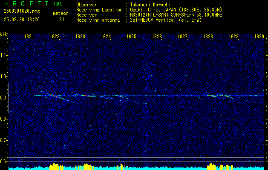Click the short vertical spike near 1626
The width and height of the screenshot is (268, 170).
(x=155, y=92)
